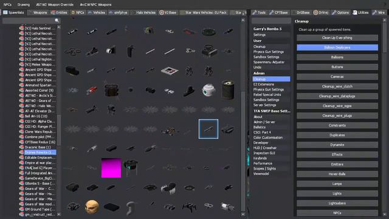Click the icon beside Assorted Coins! (9)

22,91
